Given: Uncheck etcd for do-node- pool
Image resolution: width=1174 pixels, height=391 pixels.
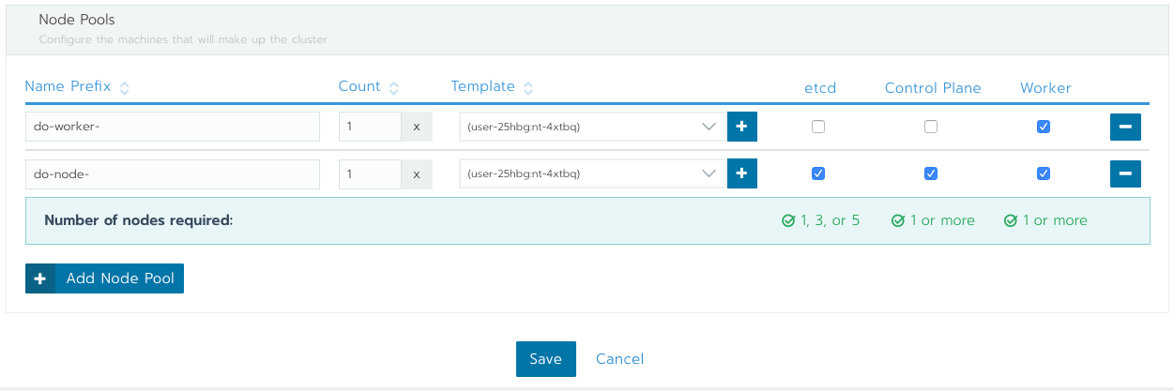Looking at the screenshot, I should pyautogui.click(x=818, y=173).
